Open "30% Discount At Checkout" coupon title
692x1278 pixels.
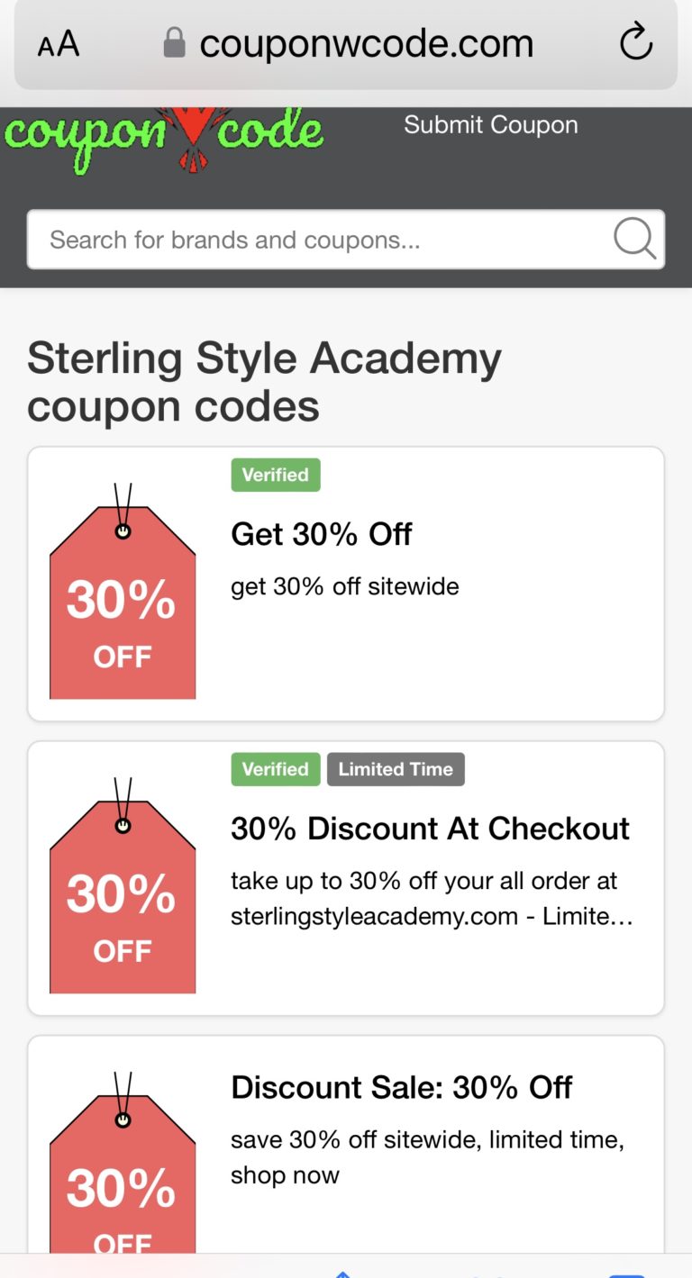430,829
